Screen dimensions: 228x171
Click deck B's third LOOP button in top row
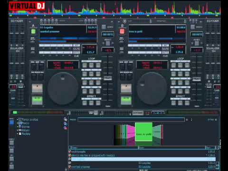[x=187, y=65]
